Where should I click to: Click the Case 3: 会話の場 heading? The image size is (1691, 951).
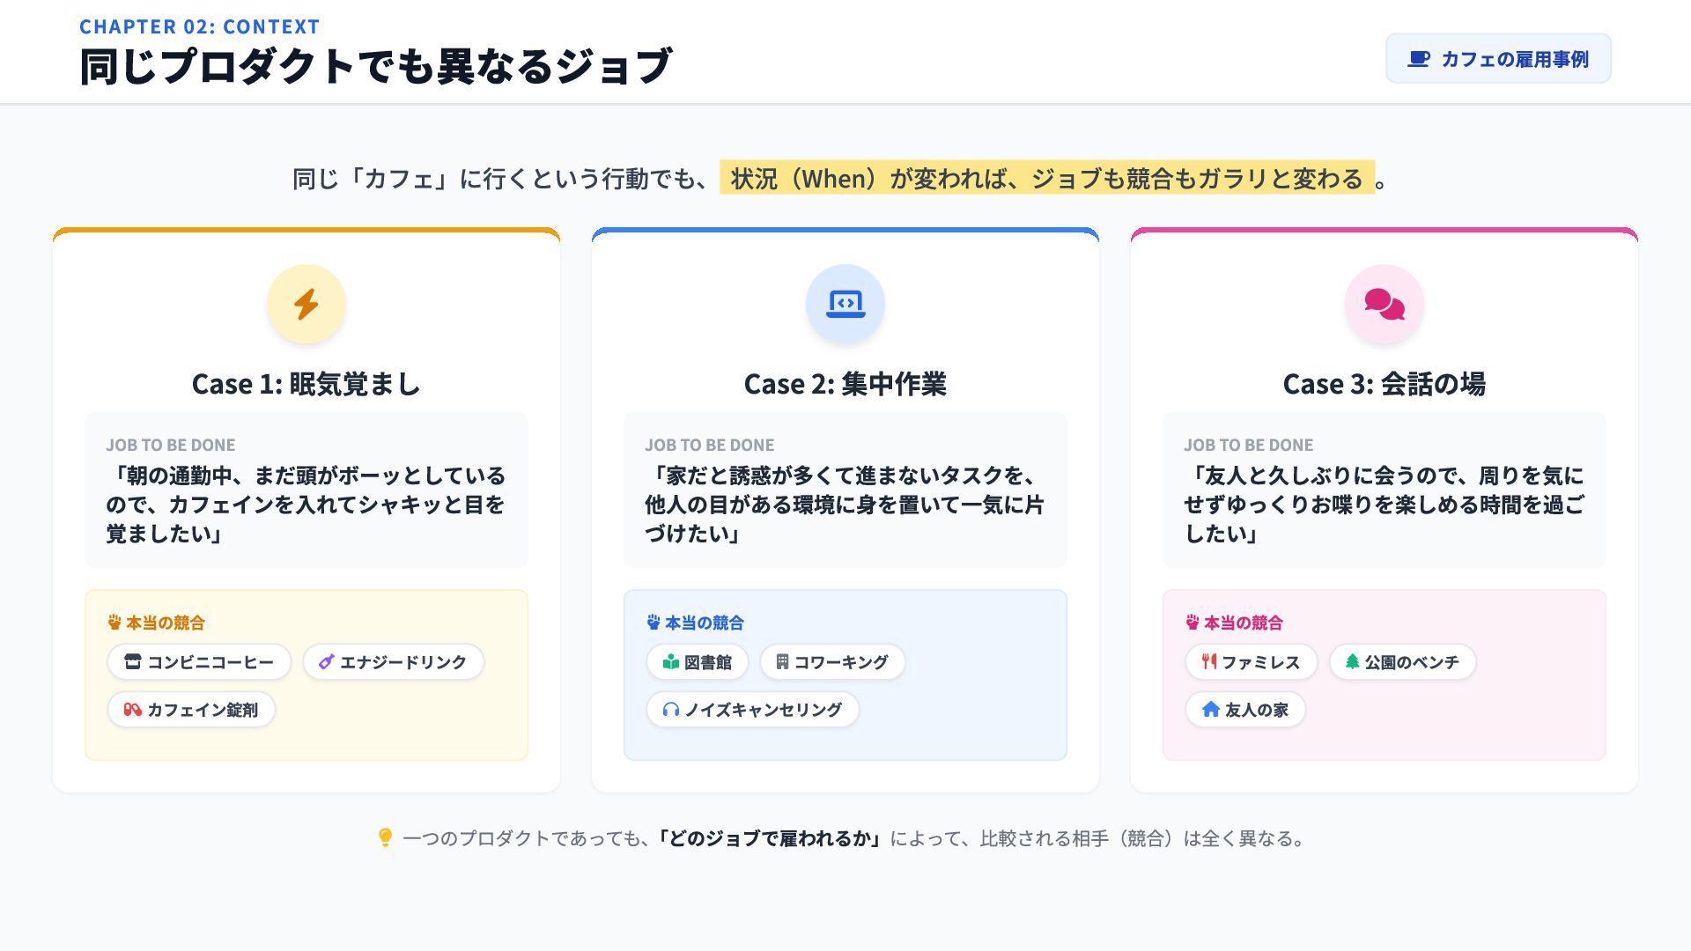tap(1385, 384)
